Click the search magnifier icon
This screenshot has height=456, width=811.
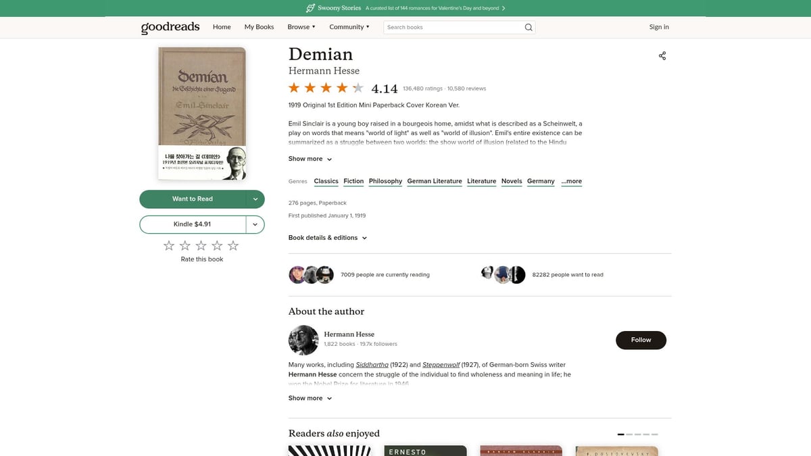click(x=529, y=27)
